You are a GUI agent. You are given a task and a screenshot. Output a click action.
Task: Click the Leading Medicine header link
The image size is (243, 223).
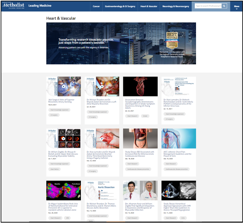[40, 6]
